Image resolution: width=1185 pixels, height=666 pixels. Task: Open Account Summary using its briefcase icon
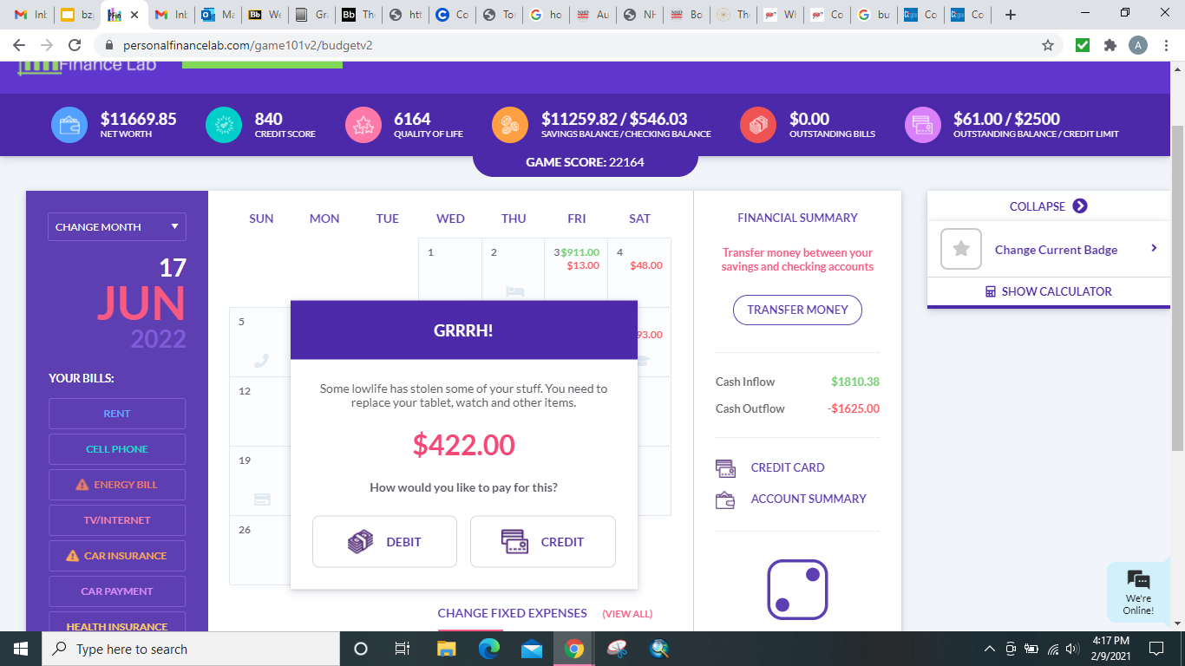725,499
